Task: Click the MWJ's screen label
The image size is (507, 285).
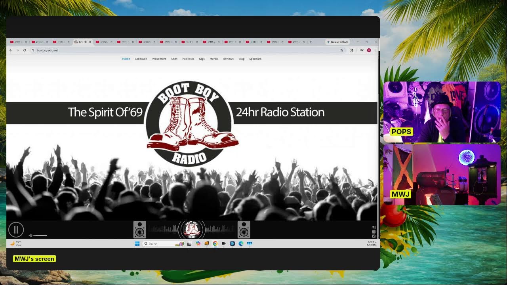Action: click(x=34, y=259)
